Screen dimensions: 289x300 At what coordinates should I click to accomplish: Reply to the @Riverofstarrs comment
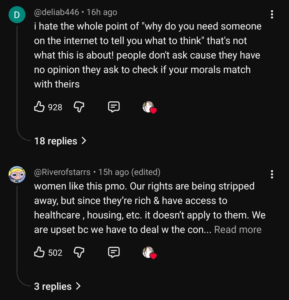114,252
